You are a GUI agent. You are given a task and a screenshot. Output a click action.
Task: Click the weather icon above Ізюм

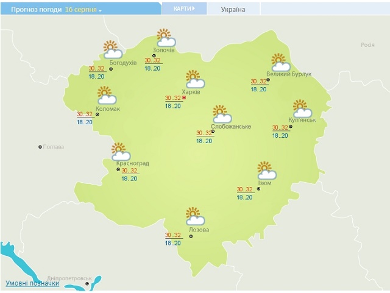267,171
